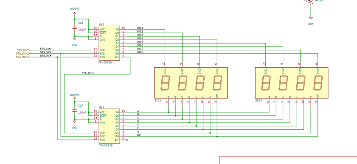Select the U13 74HC595D chip body

pyautogui.click(x=109, y=43)
